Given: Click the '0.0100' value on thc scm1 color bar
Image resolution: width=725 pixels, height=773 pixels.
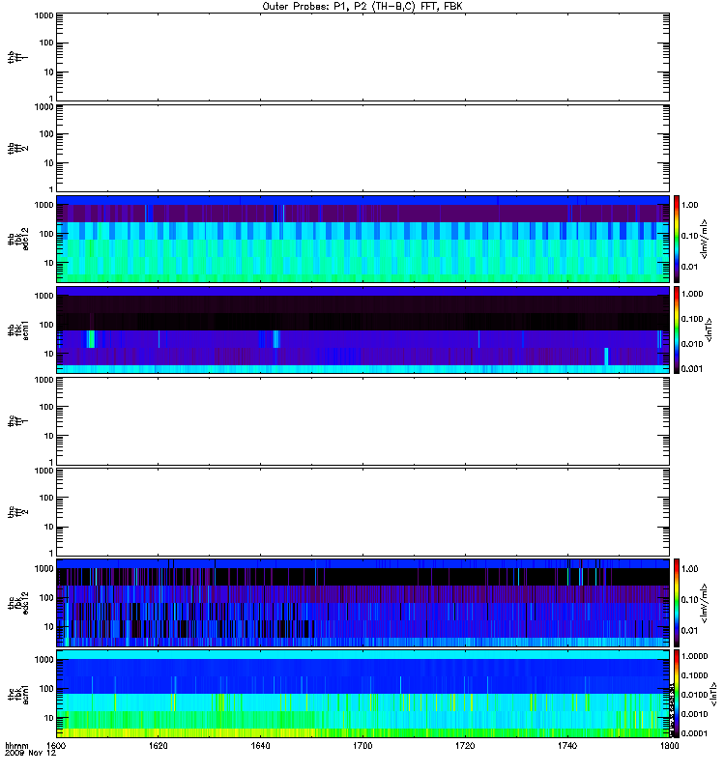Looking at the screenshot, I should 694,695.
